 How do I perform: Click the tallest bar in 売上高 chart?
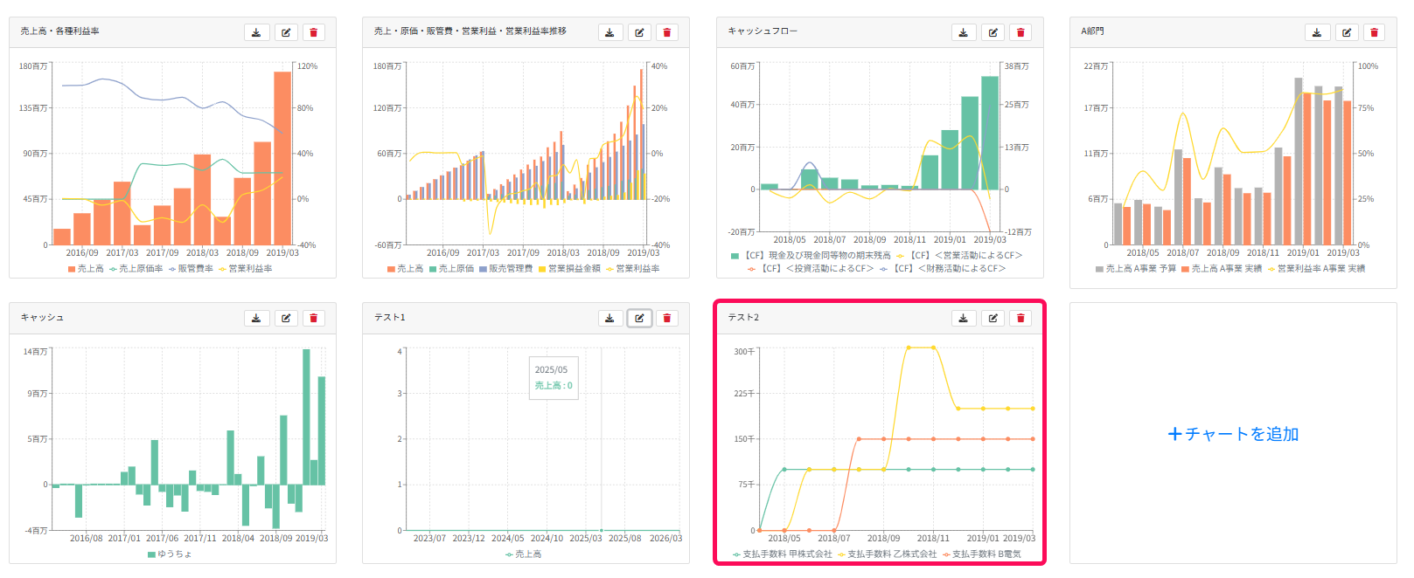click(x=282, y=158)
